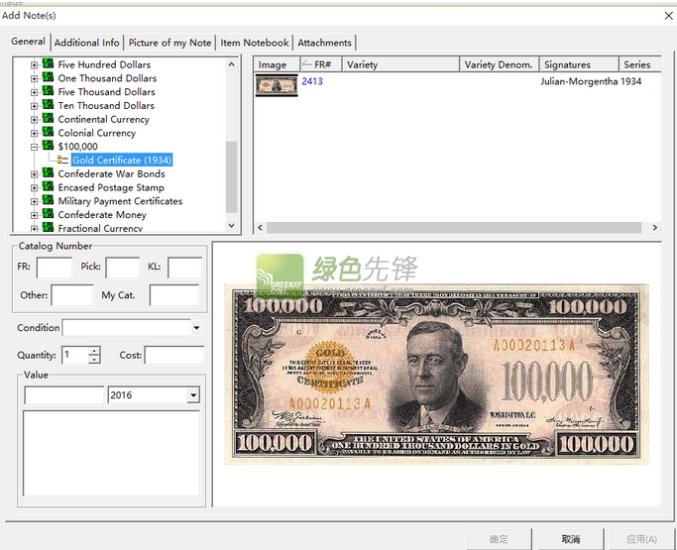
Task: Click the $100,000 category note icon
Action: click(48, 146)
